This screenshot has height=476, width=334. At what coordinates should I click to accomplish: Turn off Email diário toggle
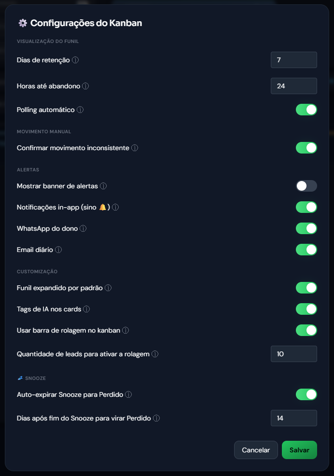[x=306, y=250]
